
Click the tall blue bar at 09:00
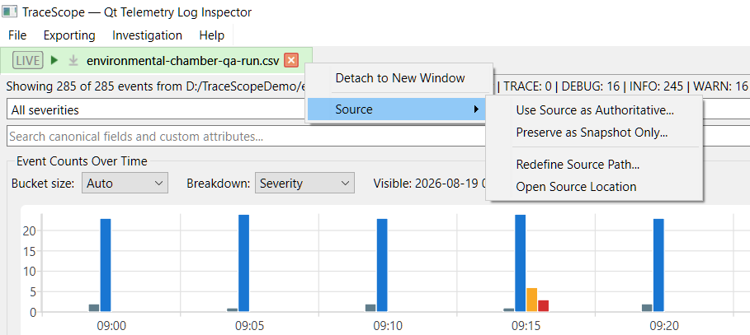point(106,265)
